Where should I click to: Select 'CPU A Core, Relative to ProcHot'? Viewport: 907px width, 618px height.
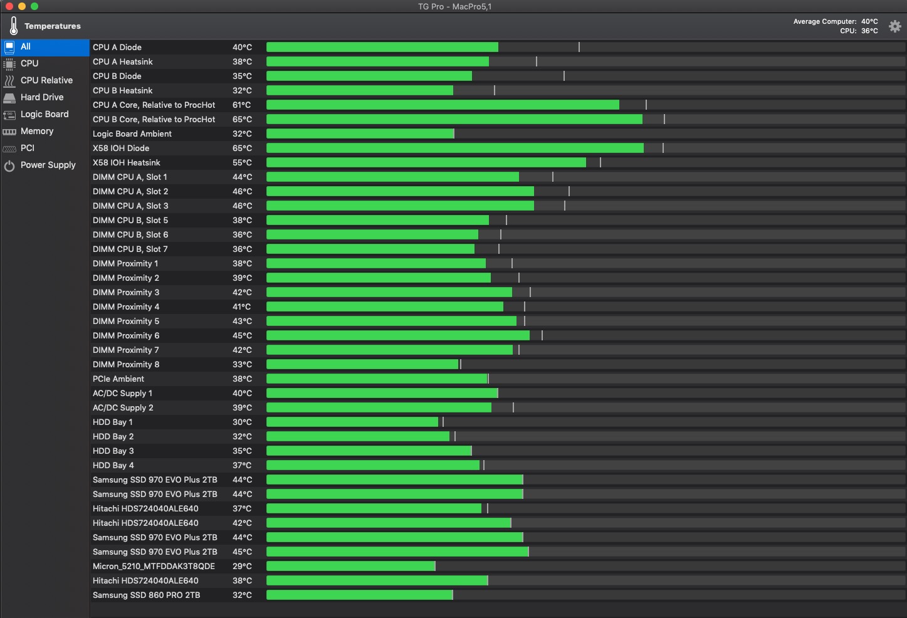tap(154, 105)
